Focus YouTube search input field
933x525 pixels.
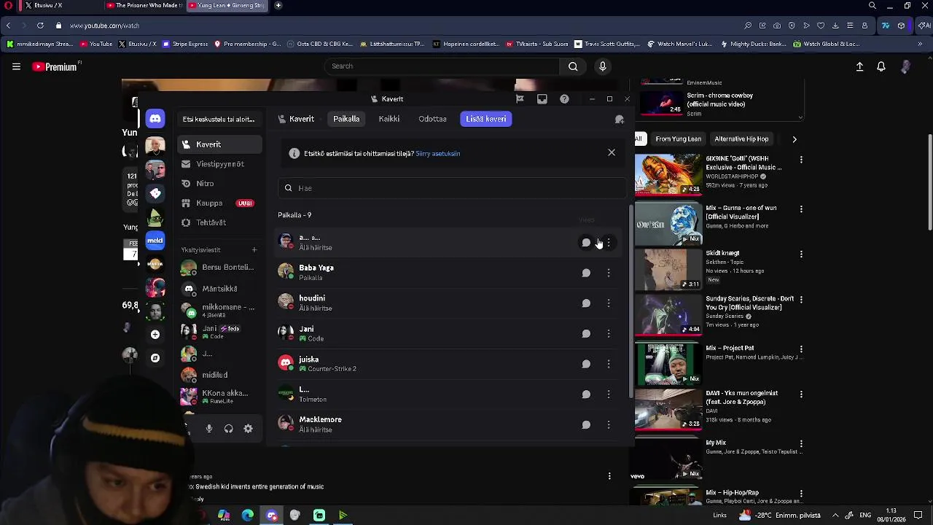tap(442, 66)
